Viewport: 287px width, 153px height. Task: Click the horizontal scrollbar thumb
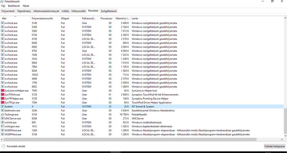[130, 139]
